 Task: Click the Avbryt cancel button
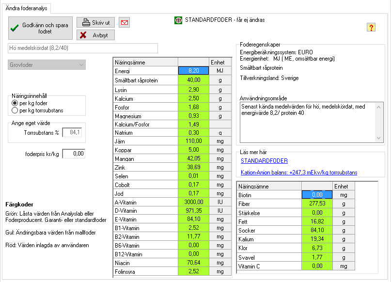95,35
